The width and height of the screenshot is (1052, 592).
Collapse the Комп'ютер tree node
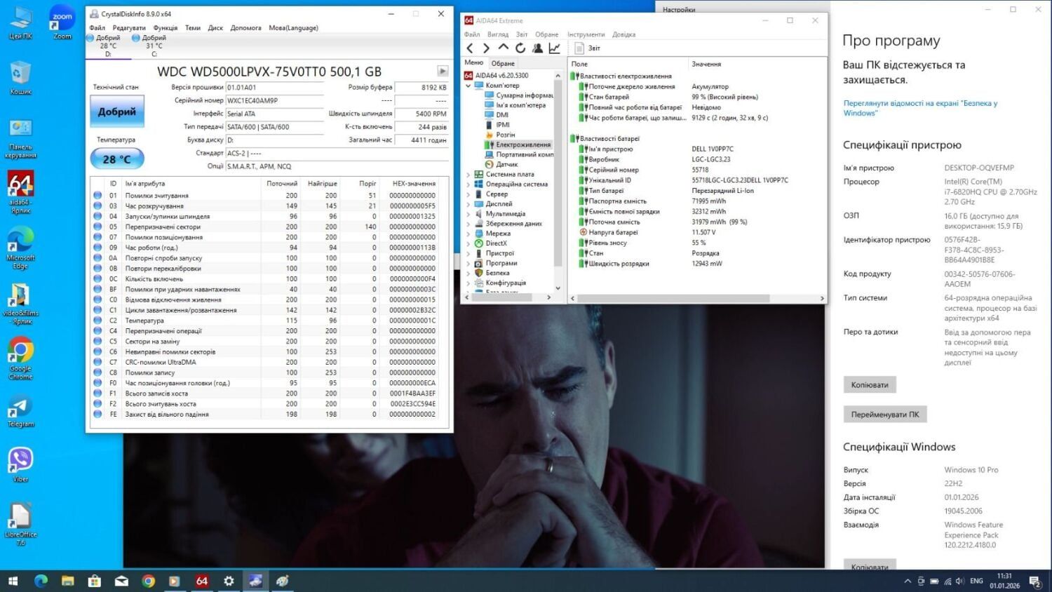pyautogui.click(x=468, y=86)
